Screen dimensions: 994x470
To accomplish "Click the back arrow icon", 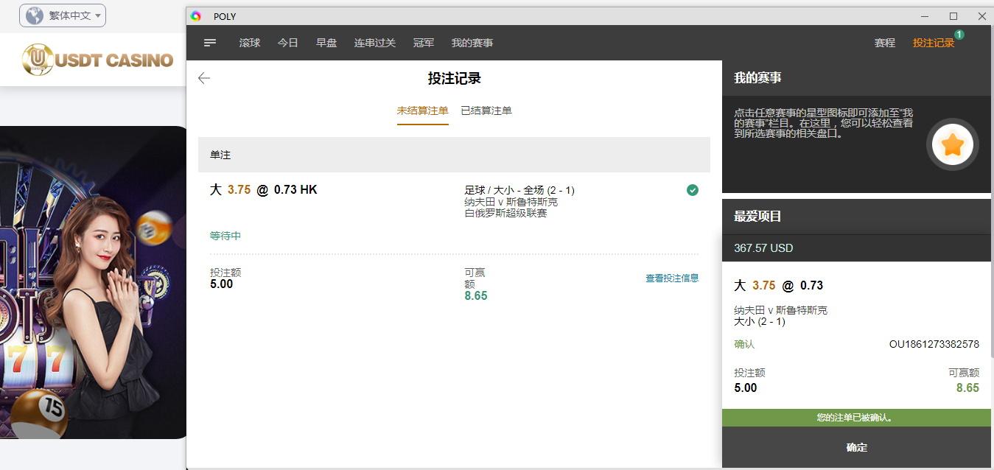I will 204,78.
